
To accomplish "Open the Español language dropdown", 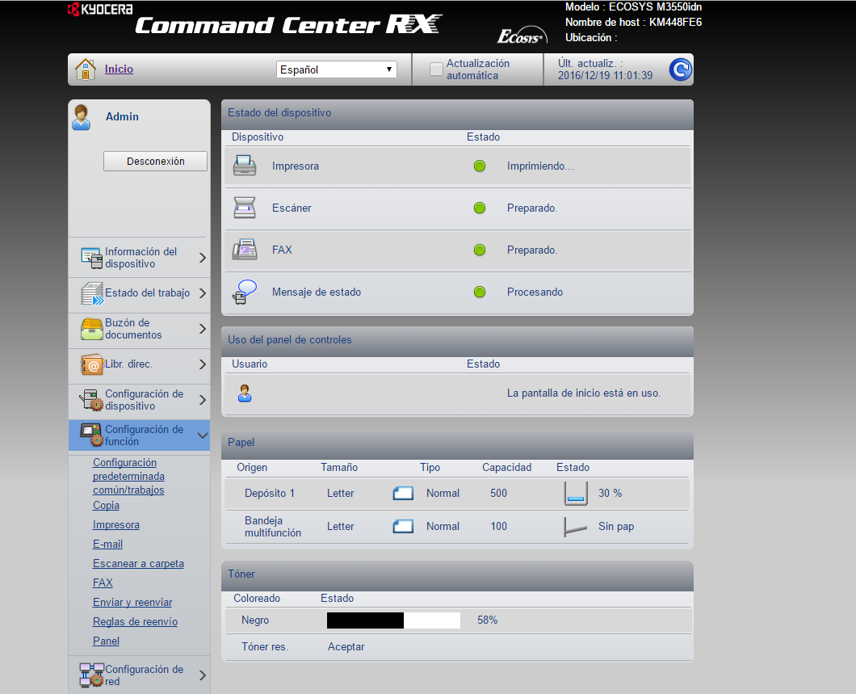I will pyautogui.click(x=336, y=69).
